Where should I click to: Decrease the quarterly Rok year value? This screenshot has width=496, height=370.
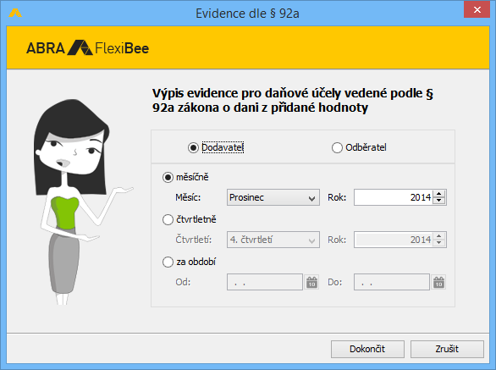click(439, 243)
